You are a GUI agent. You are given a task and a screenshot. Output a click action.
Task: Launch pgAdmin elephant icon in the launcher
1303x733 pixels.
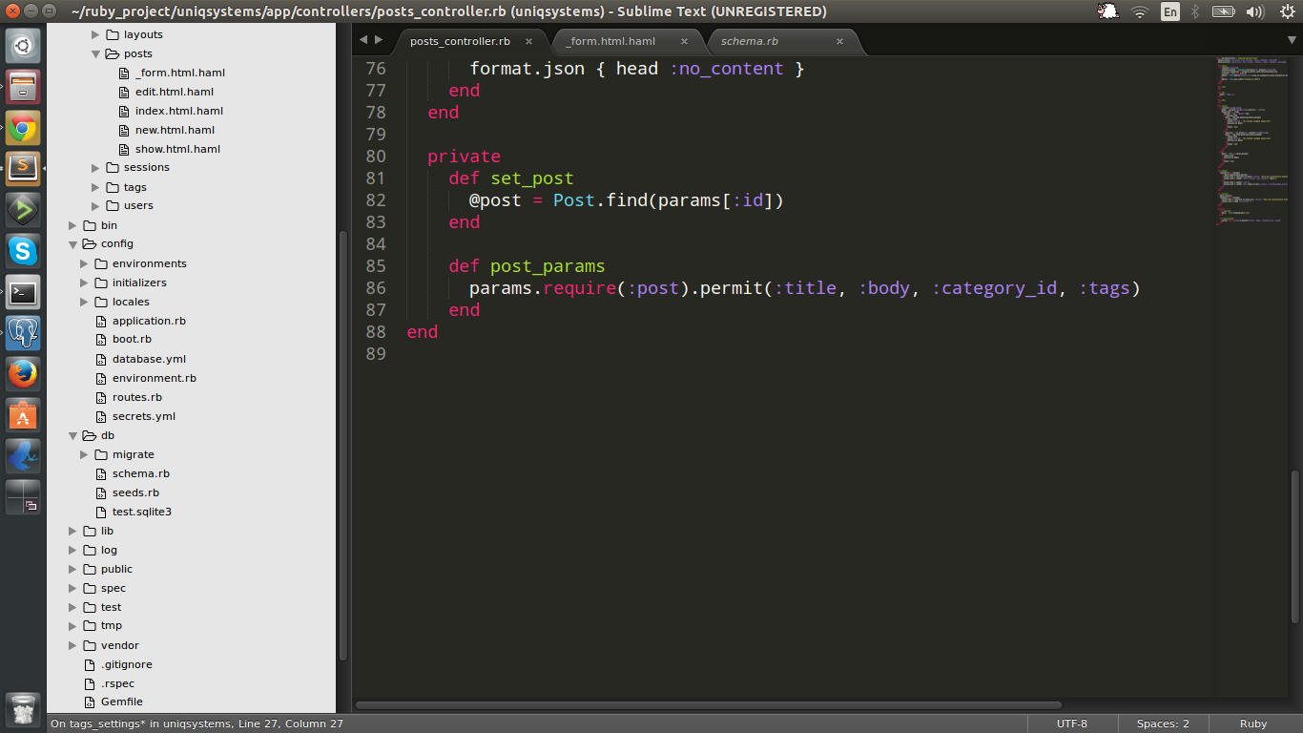click(x=23, y=333)
